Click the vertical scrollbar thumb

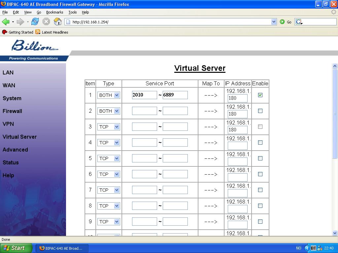pos(335,114)
